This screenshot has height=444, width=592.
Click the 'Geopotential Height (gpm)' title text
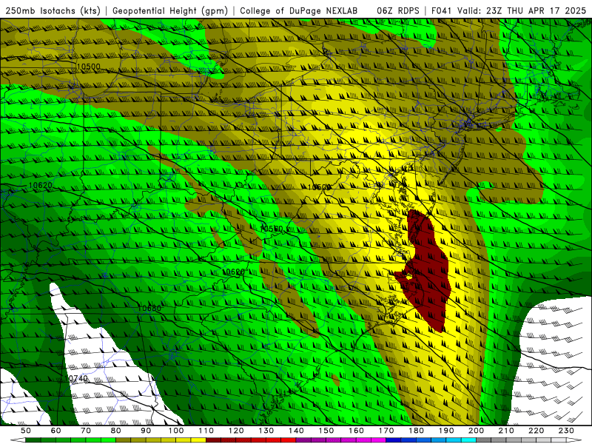click(x=170, y=10)
